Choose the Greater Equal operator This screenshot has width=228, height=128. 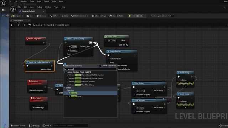[x=76, y=96]
